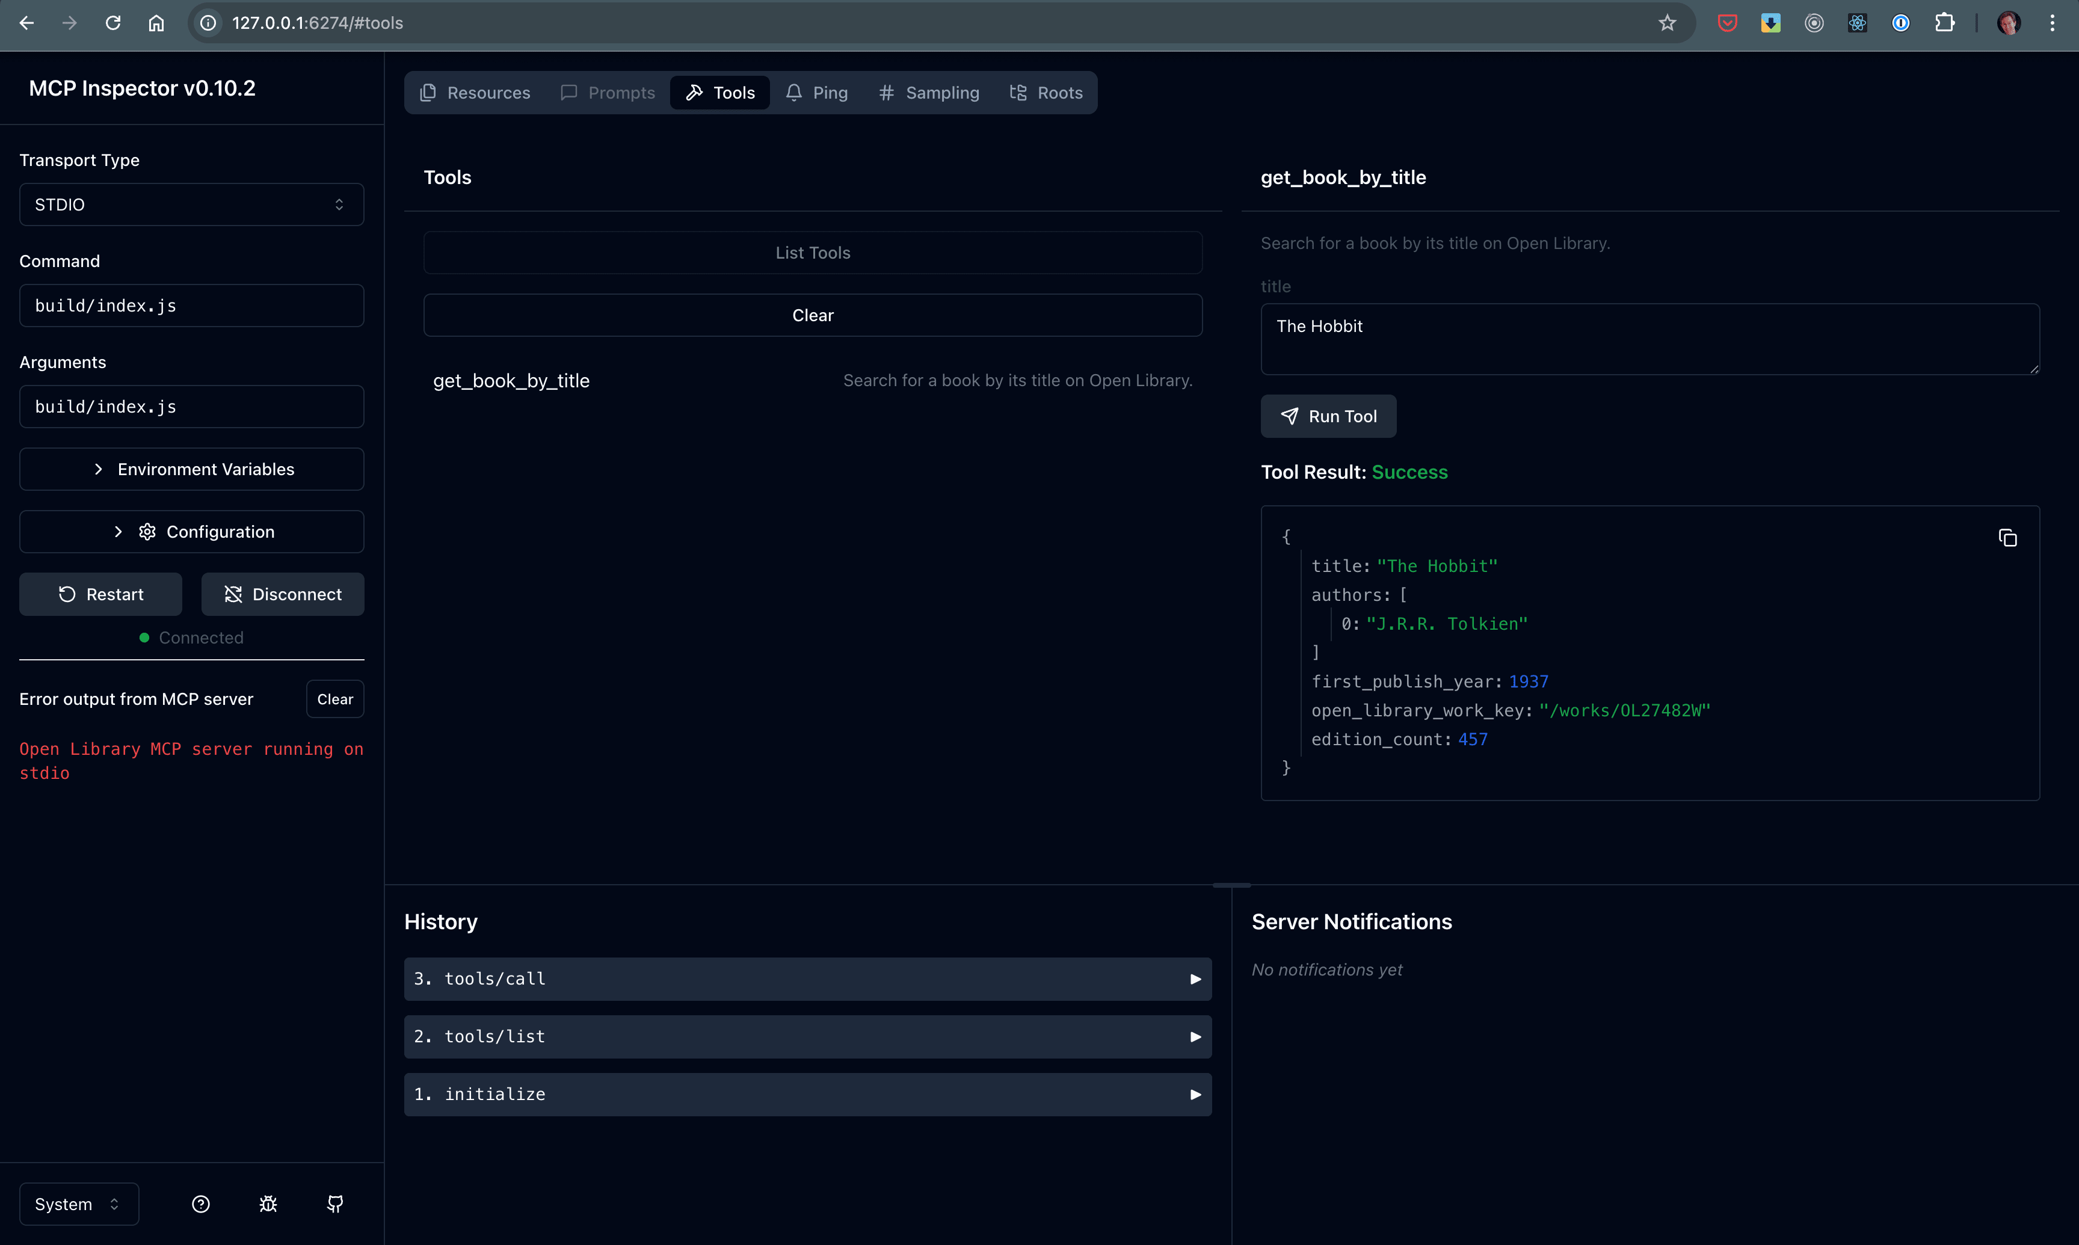This screenshot has width=2079, height=1245.
Task: Click the title input containing The Hobbit
Action: tap(1649, 338)
